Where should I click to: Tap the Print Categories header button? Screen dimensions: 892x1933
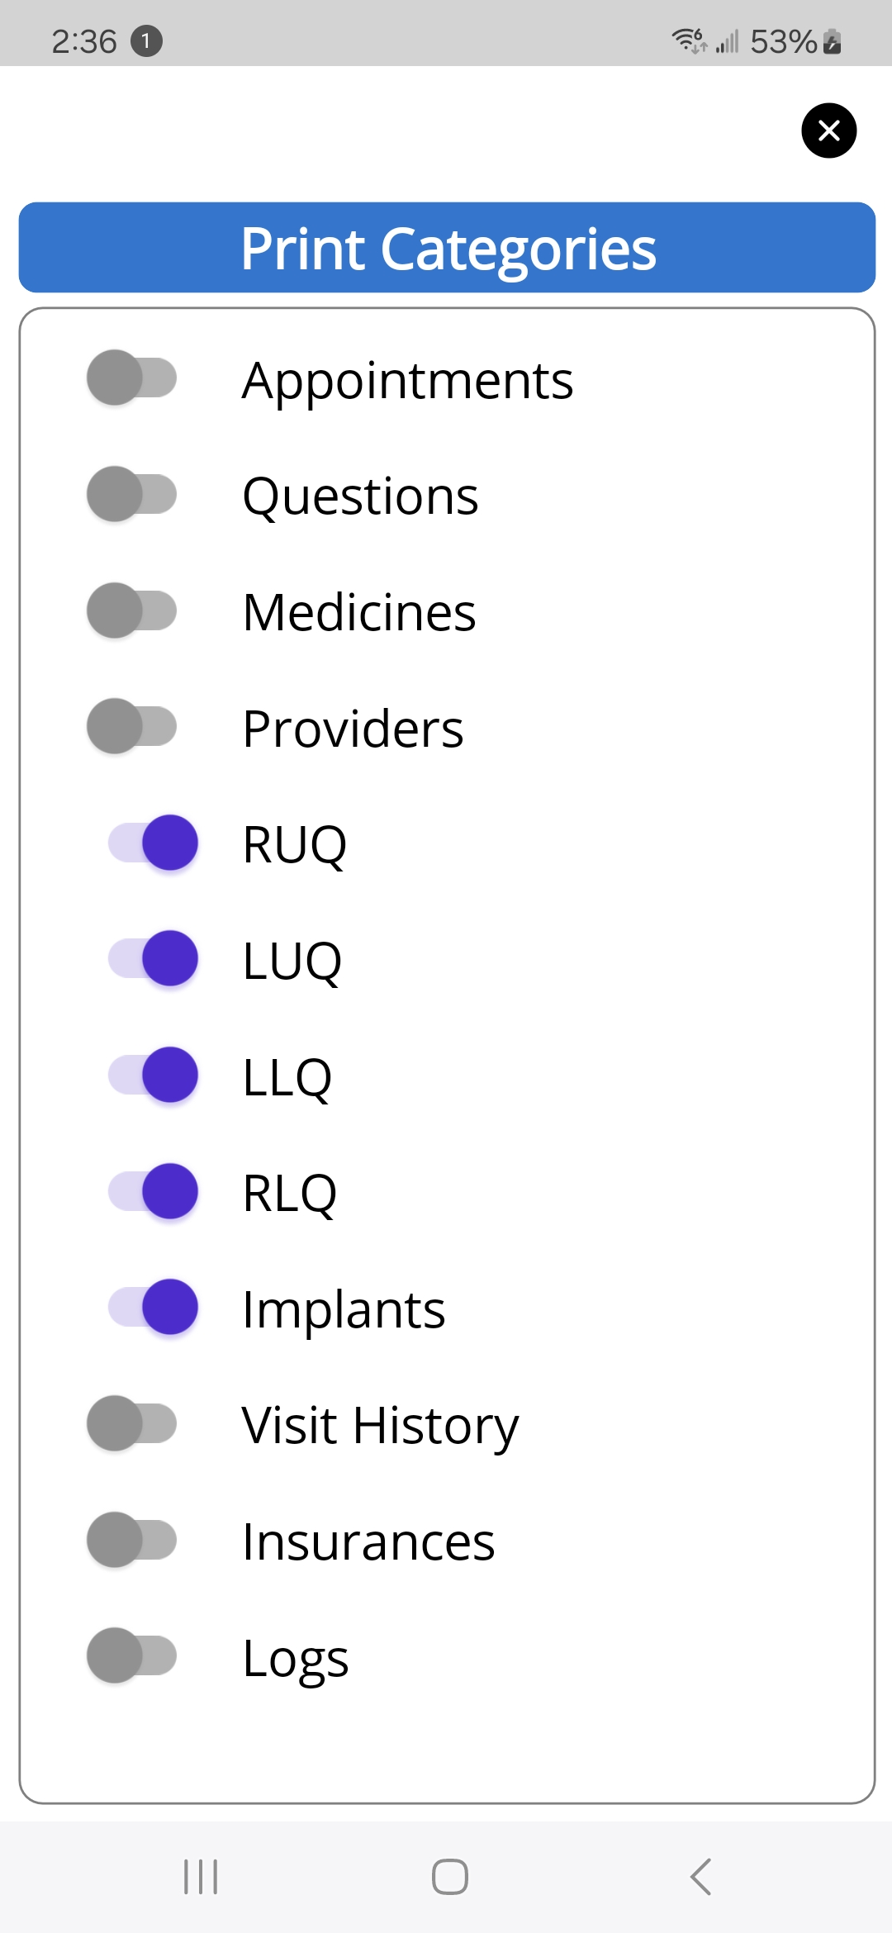[447, 248]
